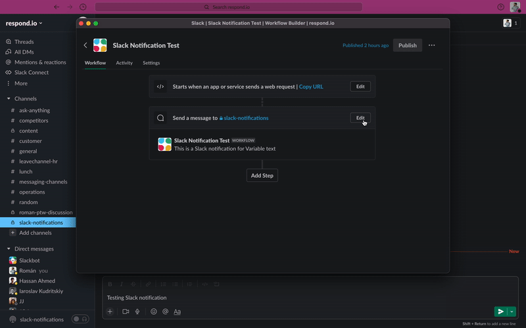Open help via the question mark icon
Screen dimensions: 526x328
tap(500, 7)
